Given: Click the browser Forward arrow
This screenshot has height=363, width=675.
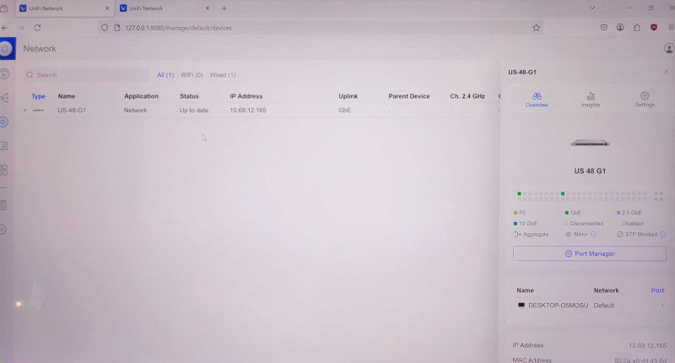Looking at the screenshot, I should [x=21, y=28].
